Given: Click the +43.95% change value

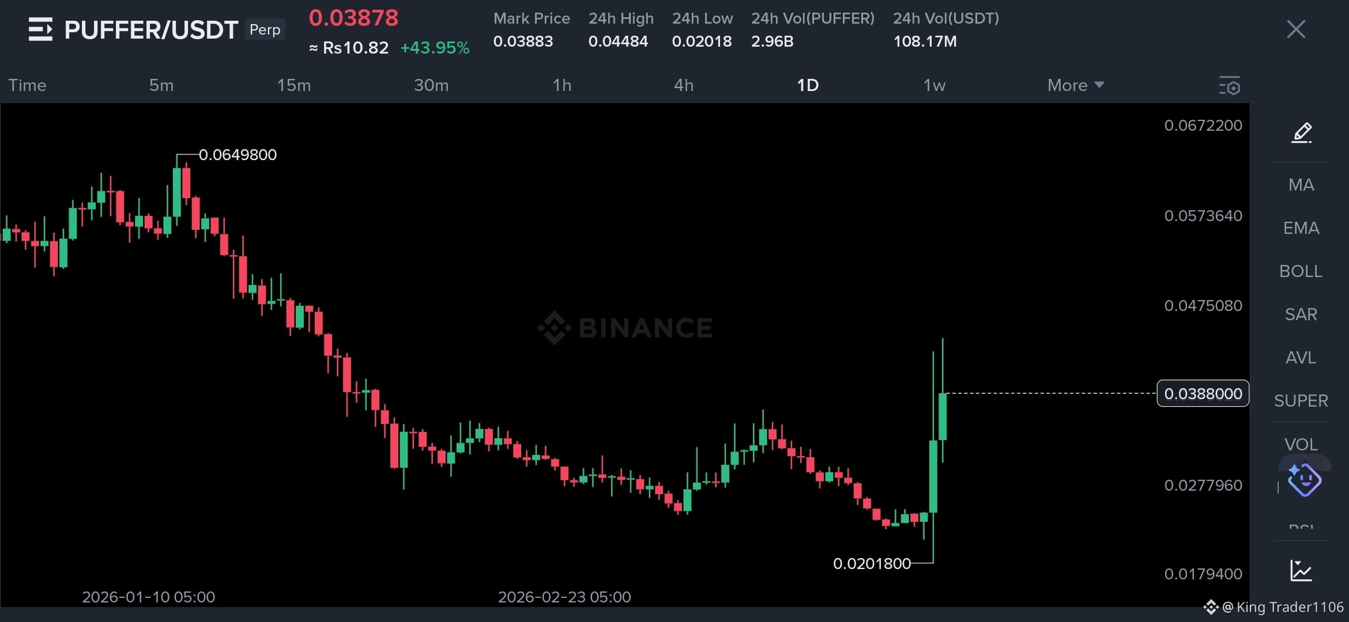Looking at the screenshot, I should pos(435,48).
